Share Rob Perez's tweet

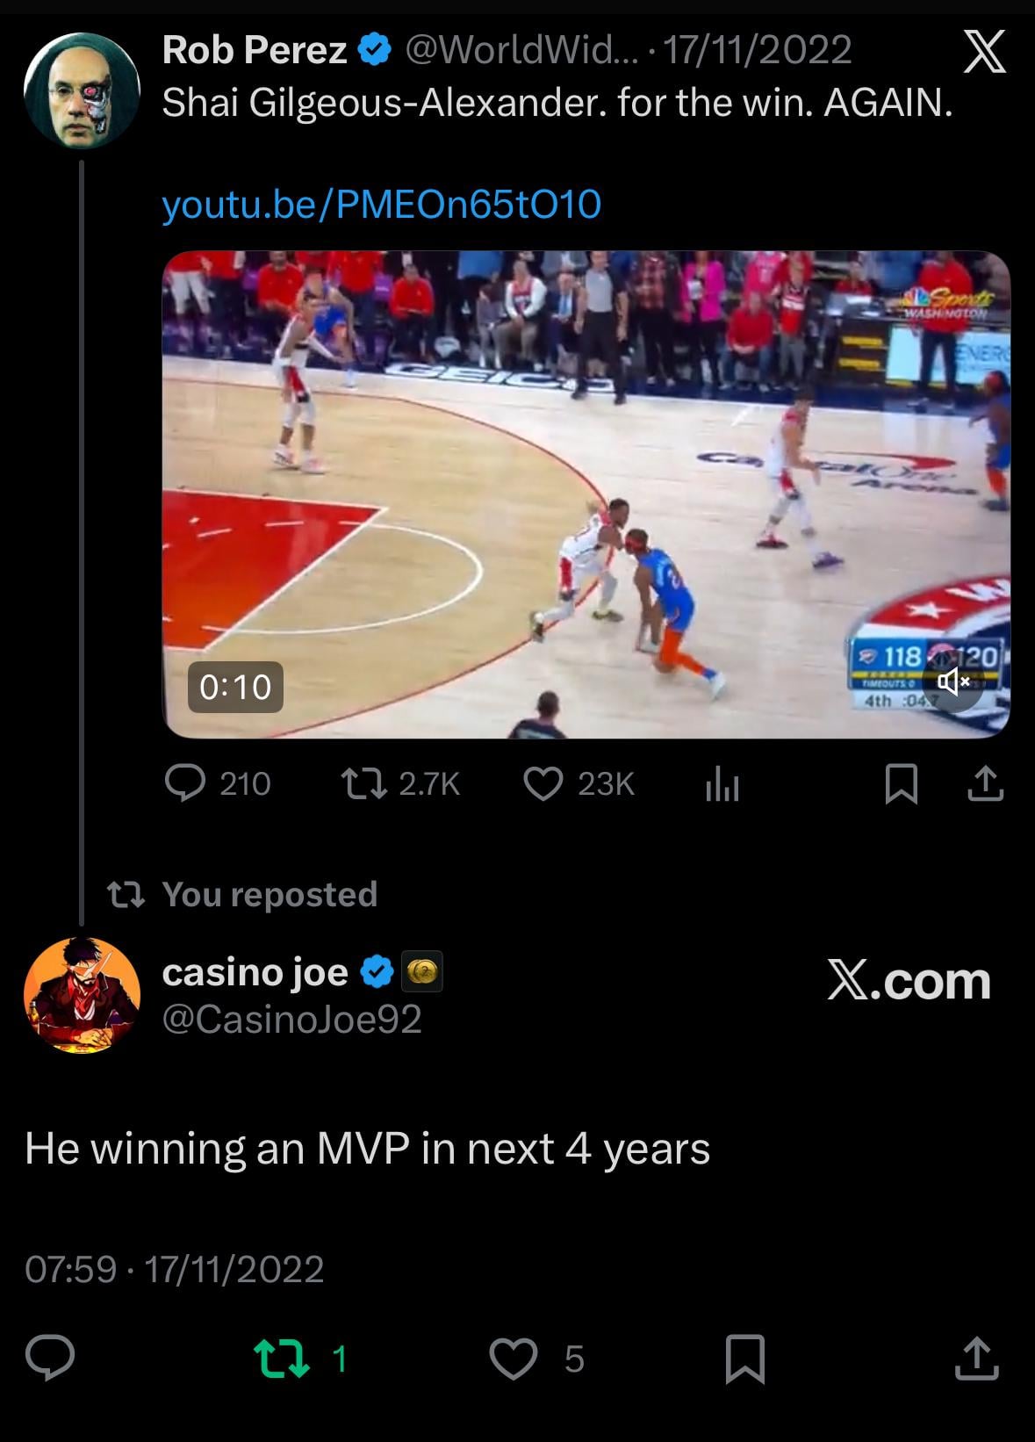click(985, 783)
